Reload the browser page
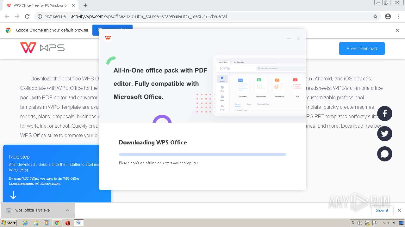 point(27,16)
